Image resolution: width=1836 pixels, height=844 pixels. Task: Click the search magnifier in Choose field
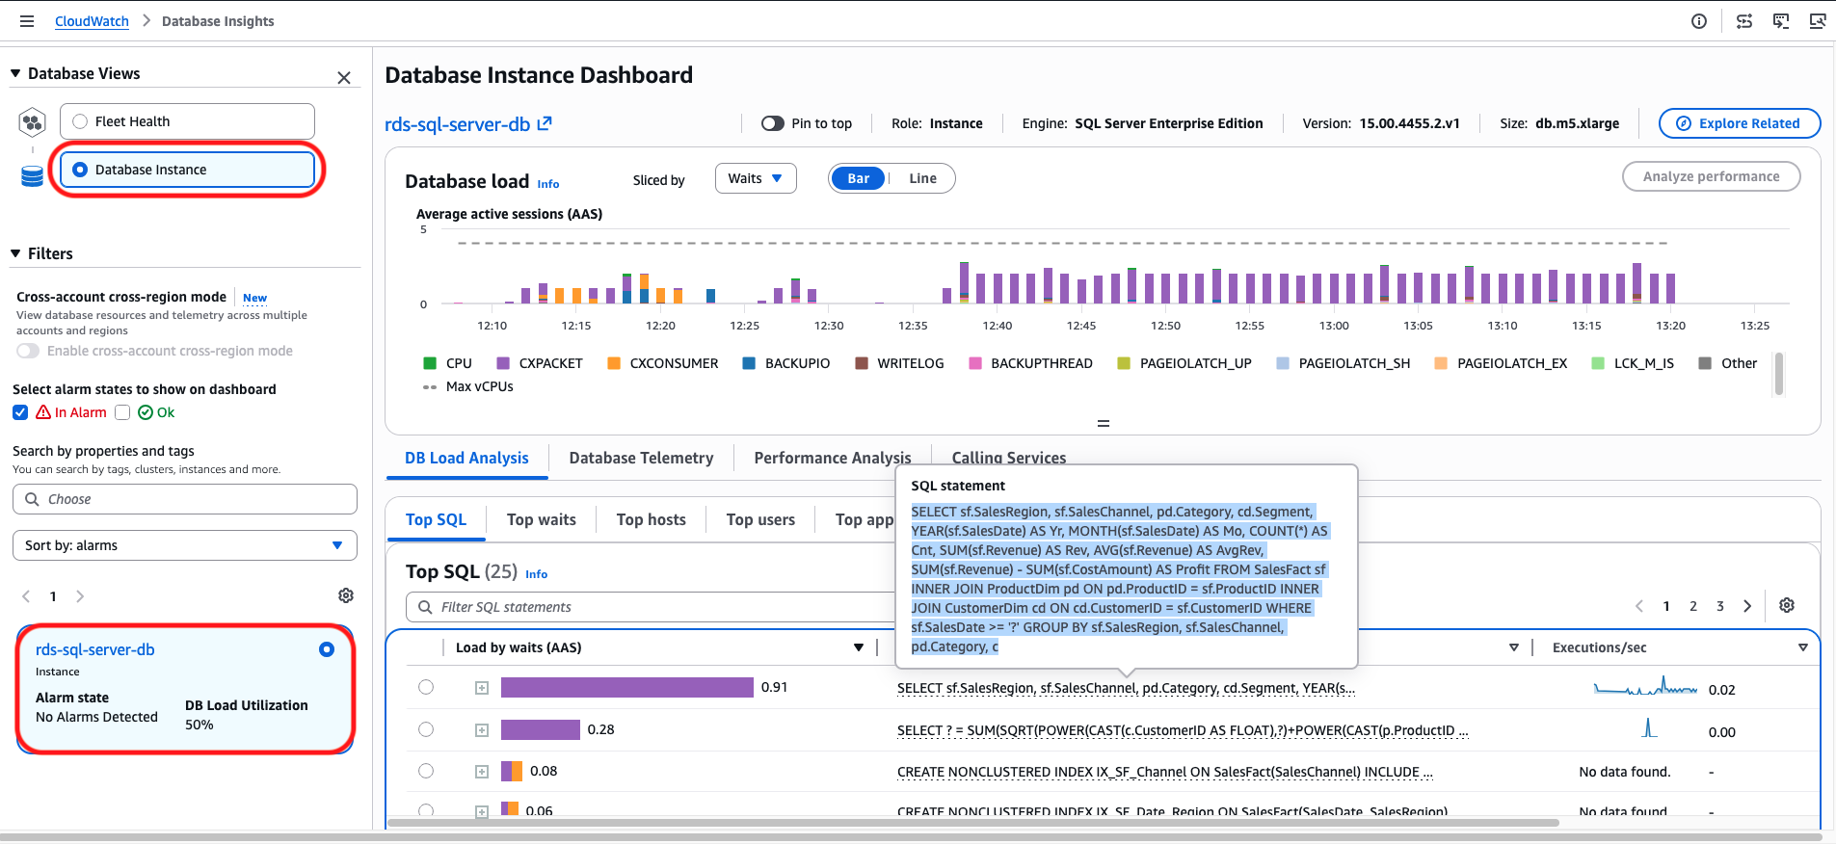pos(33,499)
